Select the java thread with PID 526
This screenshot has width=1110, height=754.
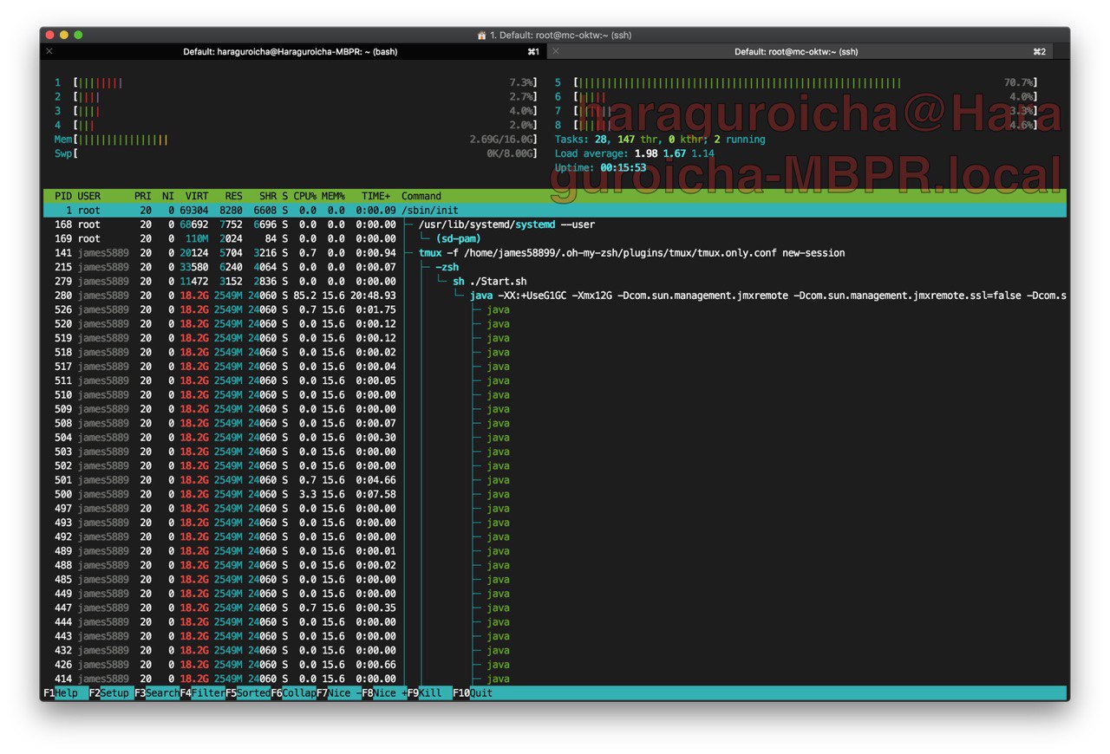[x=555, y=309]
